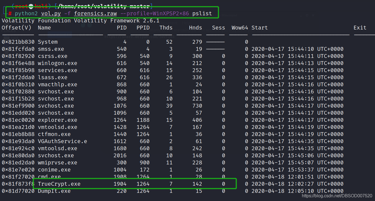The height and width of the screenshot is (201, 375).
Task: Click the PPID 1188 of explorer.exe
Action: (143, 120)
